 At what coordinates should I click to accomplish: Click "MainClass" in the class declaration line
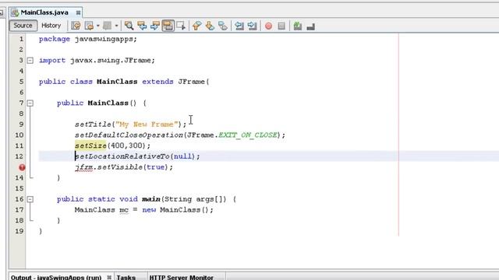[x=117, y=82]
